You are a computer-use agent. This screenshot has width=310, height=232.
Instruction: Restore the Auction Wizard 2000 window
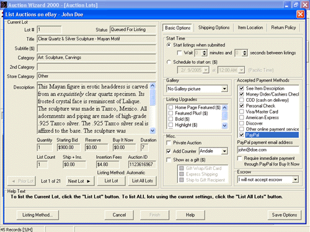pos(296,4)
